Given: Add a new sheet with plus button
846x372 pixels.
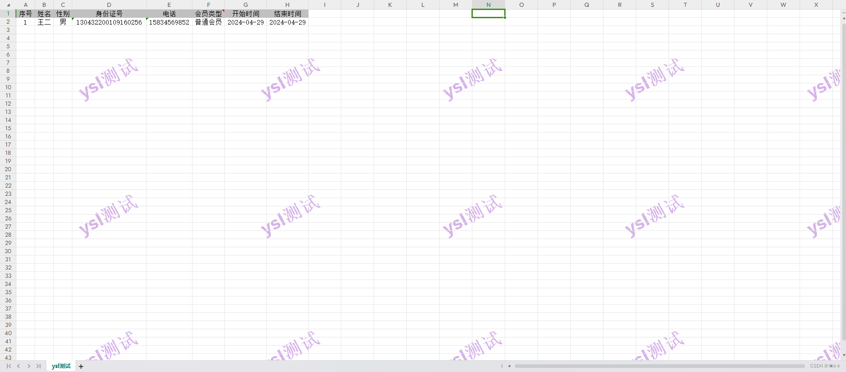Looking at the screenshot, I should pyautogui.click(x=81, y=367).
